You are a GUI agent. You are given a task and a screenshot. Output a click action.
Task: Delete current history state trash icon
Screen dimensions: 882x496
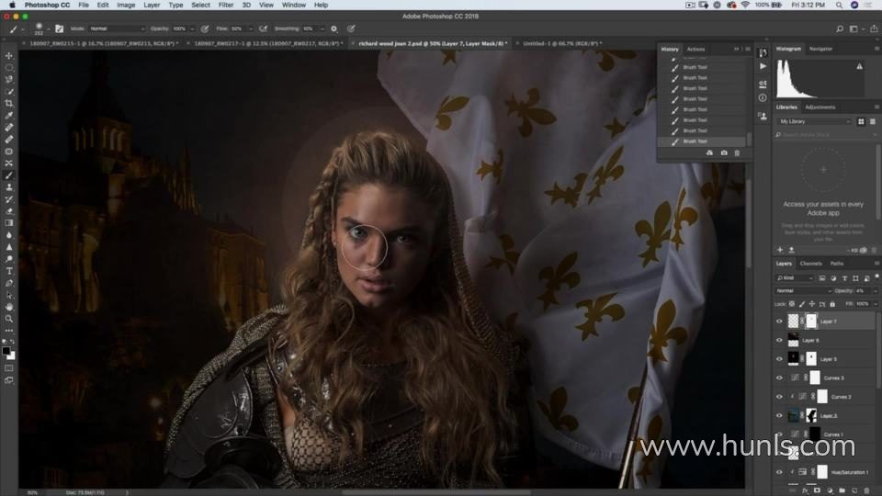pos(737,153)
